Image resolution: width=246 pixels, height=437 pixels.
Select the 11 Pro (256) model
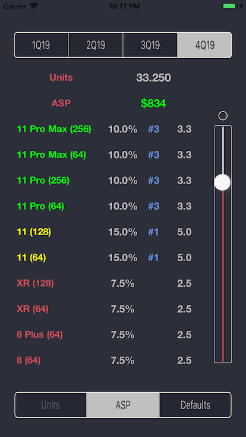43,180
